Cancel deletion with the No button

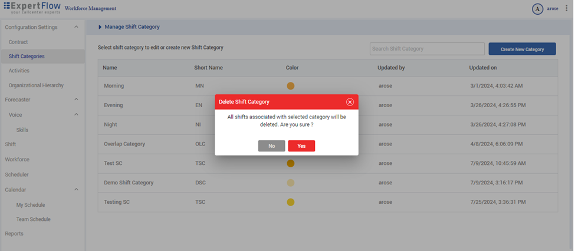tap(271, 146)
